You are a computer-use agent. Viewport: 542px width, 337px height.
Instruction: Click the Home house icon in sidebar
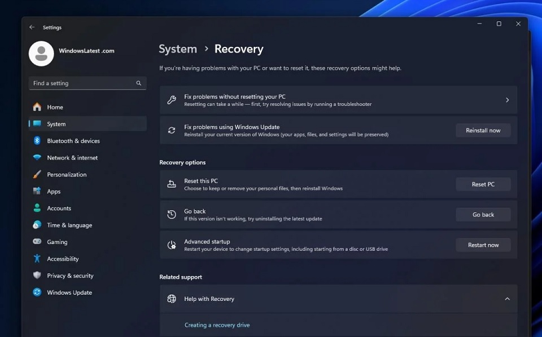tap(37, 107)
